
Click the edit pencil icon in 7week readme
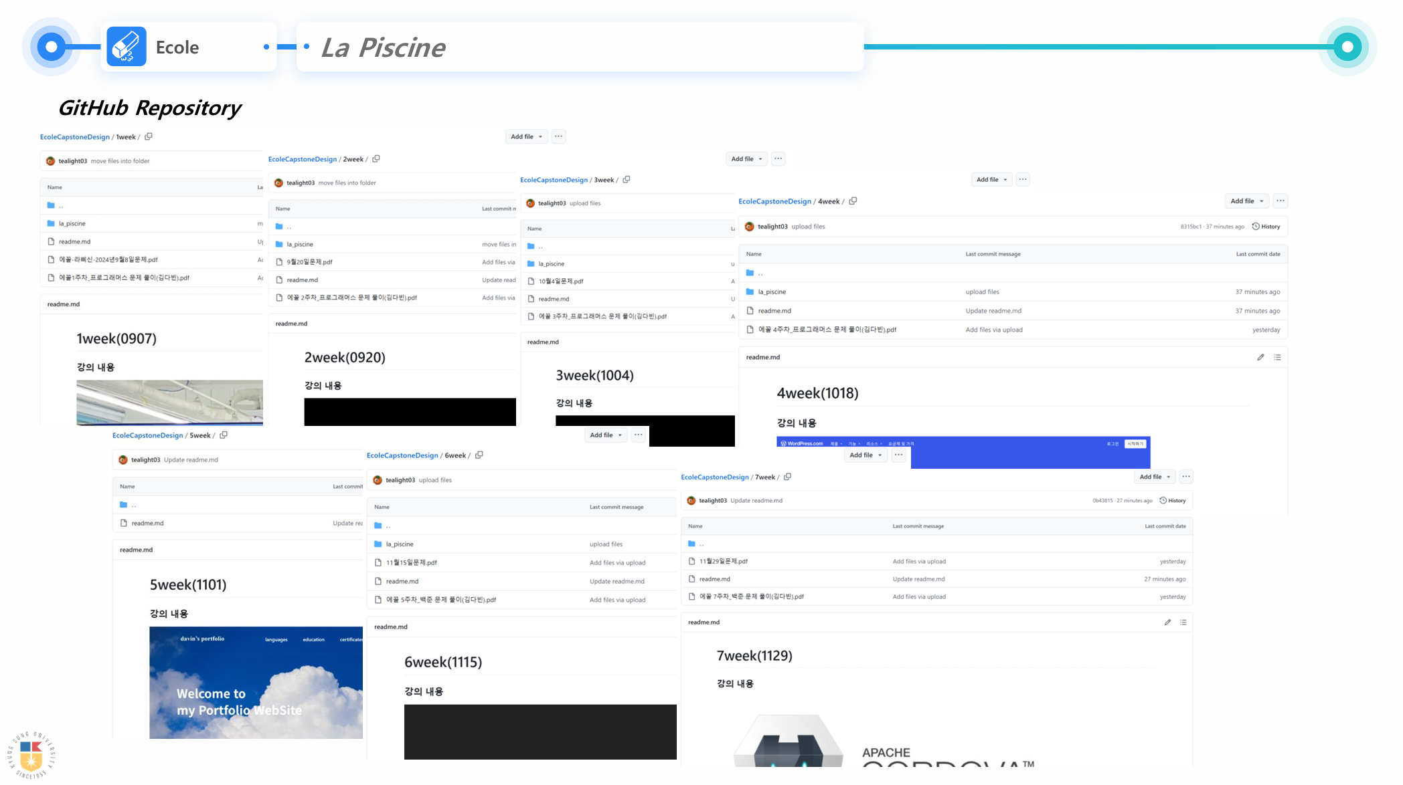point(1167,623)
